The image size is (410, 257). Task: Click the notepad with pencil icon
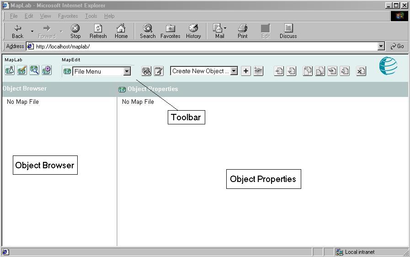pyautogui.click(x=159, y=71)
